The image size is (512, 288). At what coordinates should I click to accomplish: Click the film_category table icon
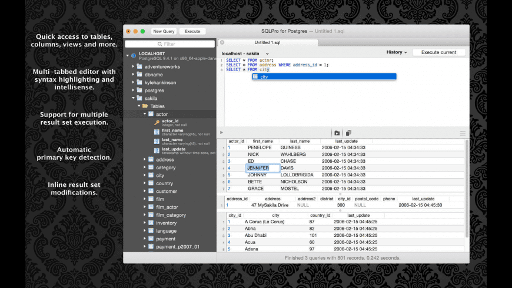(151, 215)
